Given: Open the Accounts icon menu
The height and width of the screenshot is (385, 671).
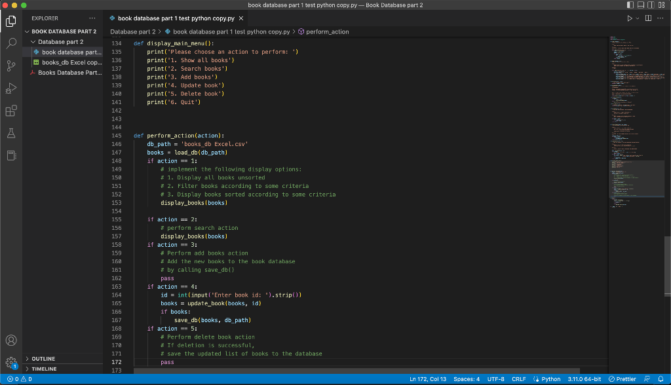Looking at the screenshot, I should [x=11, y=340].
